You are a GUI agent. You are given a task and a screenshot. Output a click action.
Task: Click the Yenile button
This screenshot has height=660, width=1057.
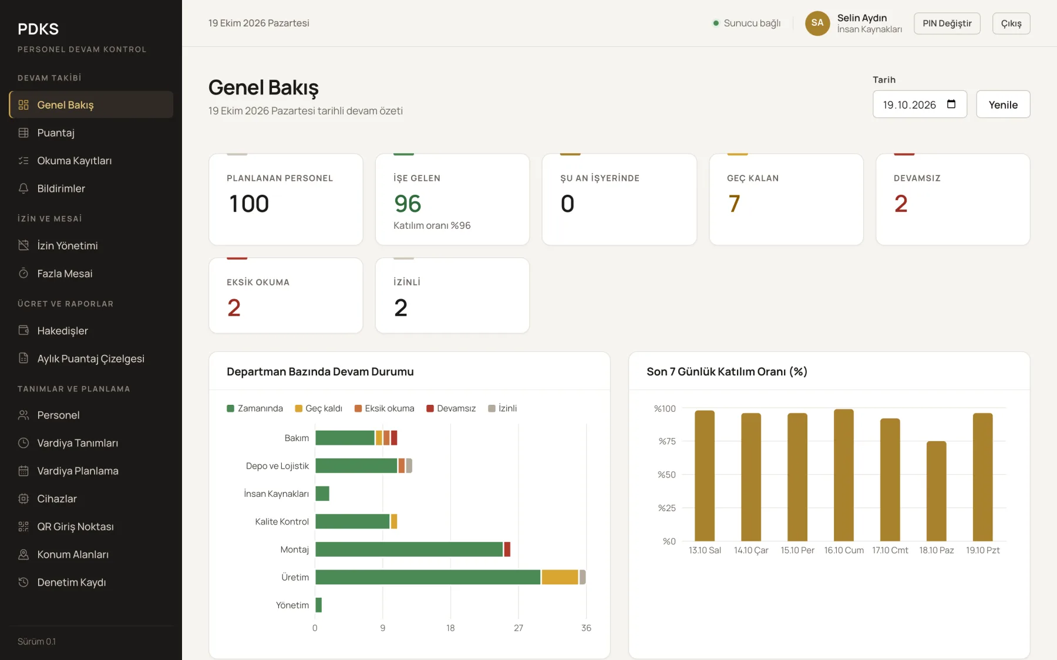(1003, 104)
